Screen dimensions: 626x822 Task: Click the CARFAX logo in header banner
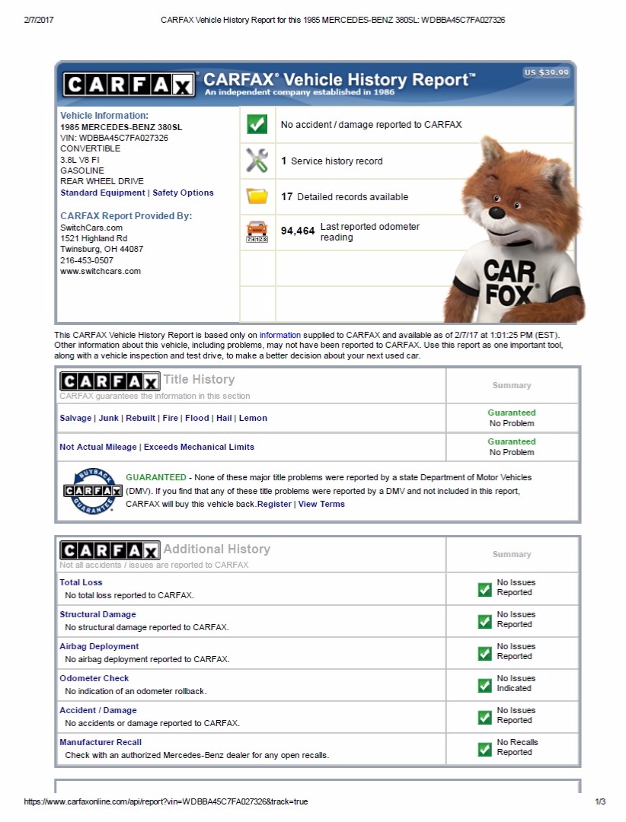click(128, 84)
